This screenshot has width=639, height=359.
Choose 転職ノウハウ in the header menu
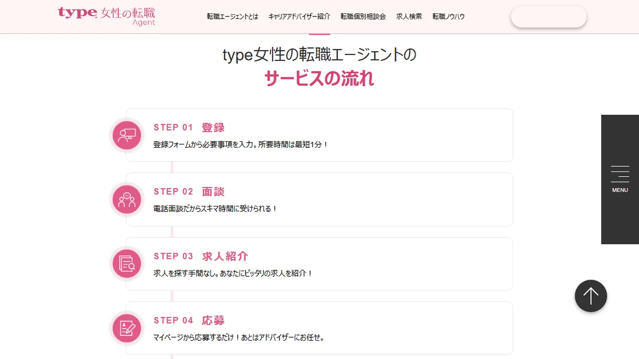point(449,16)
